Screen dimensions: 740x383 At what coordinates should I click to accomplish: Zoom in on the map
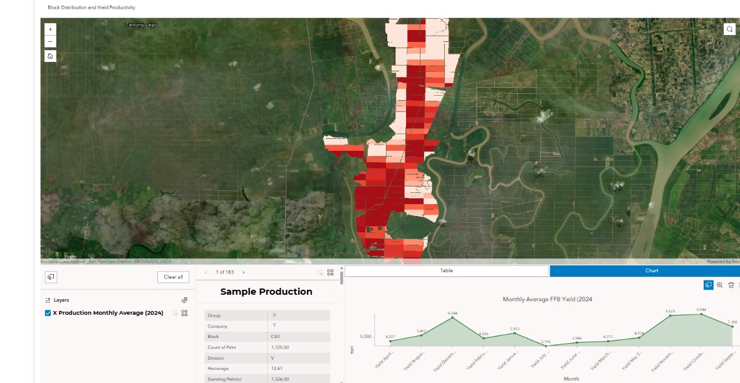tap(50, 29)
